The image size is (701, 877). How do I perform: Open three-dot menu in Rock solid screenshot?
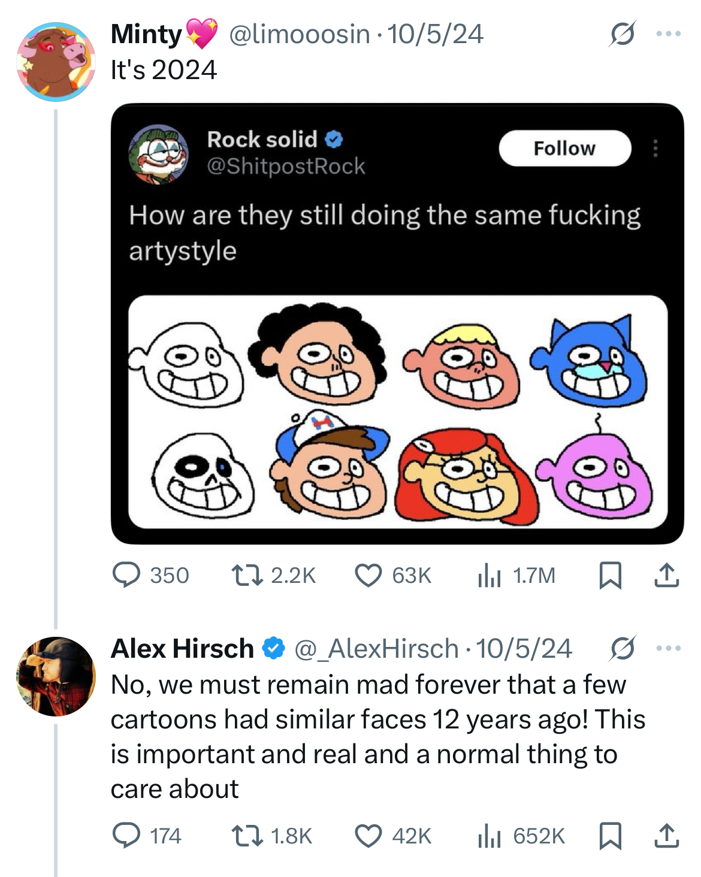(x=655, y=148)
